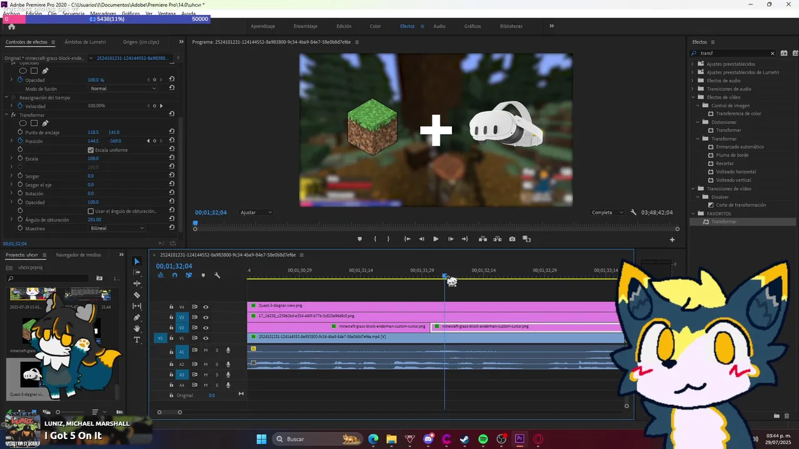799x449 pixels.
Task: Open the Ajustar zoom level dropdown
Action: pos(256,213)
